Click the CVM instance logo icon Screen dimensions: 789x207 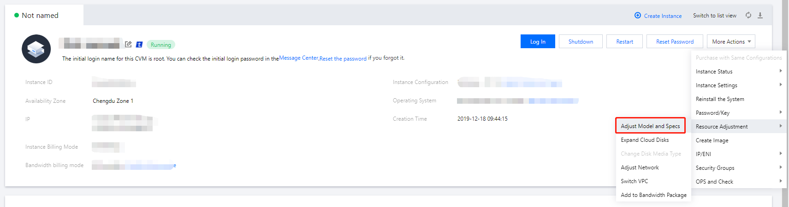(36, 49)
